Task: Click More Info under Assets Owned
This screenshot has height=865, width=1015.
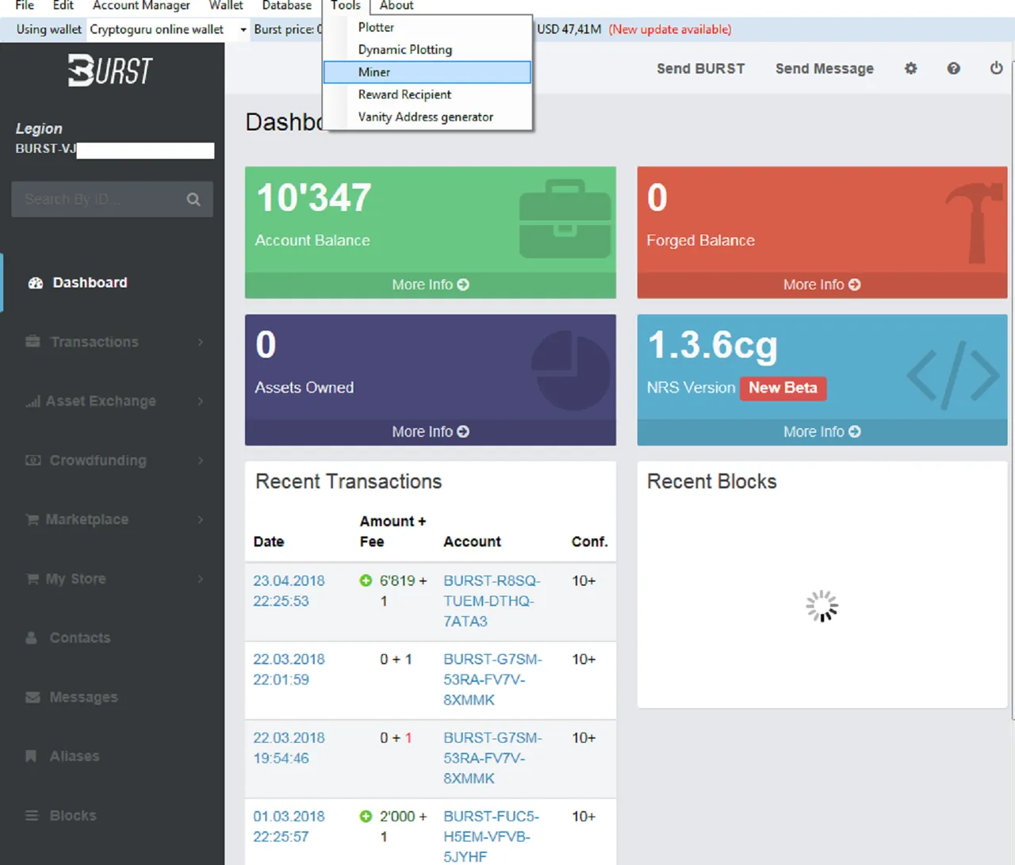Action: click(431, 432)
